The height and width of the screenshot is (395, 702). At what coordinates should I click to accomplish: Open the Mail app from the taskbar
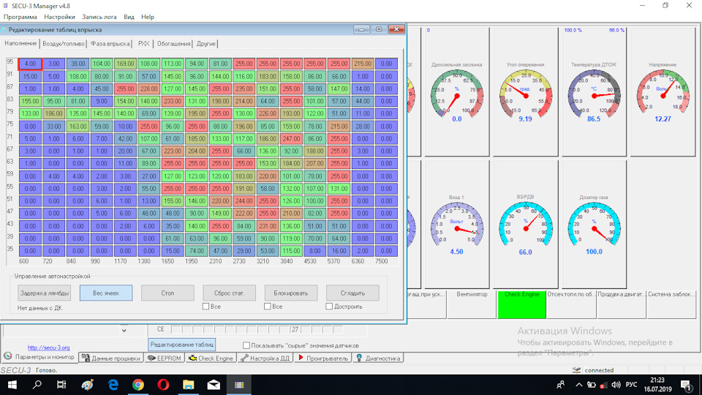point(214,385)
